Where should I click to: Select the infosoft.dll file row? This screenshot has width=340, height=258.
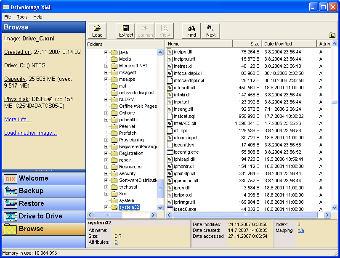click(248, 88)
